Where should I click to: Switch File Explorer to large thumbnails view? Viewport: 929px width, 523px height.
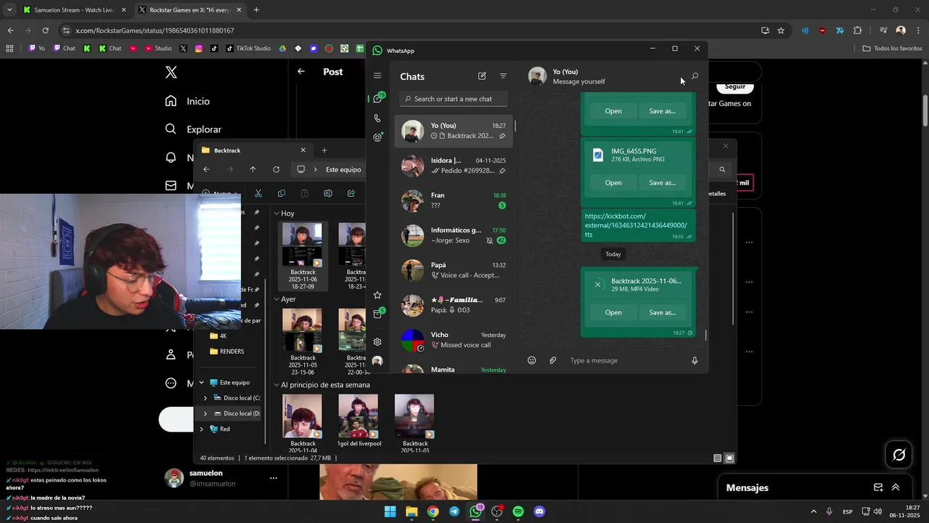click(x=729, y=458)
